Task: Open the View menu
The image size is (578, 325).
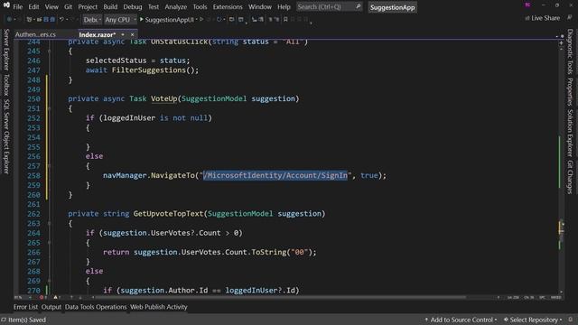Action: tap(51, 6)
